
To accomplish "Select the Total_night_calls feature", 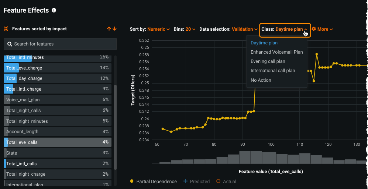I will 58,110.
